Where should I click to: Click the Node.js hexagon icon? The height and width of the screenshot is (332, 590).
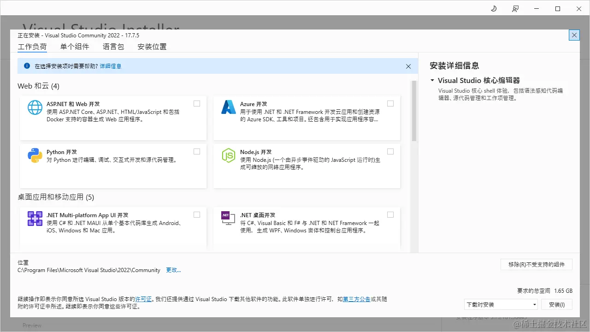point(229,155)
